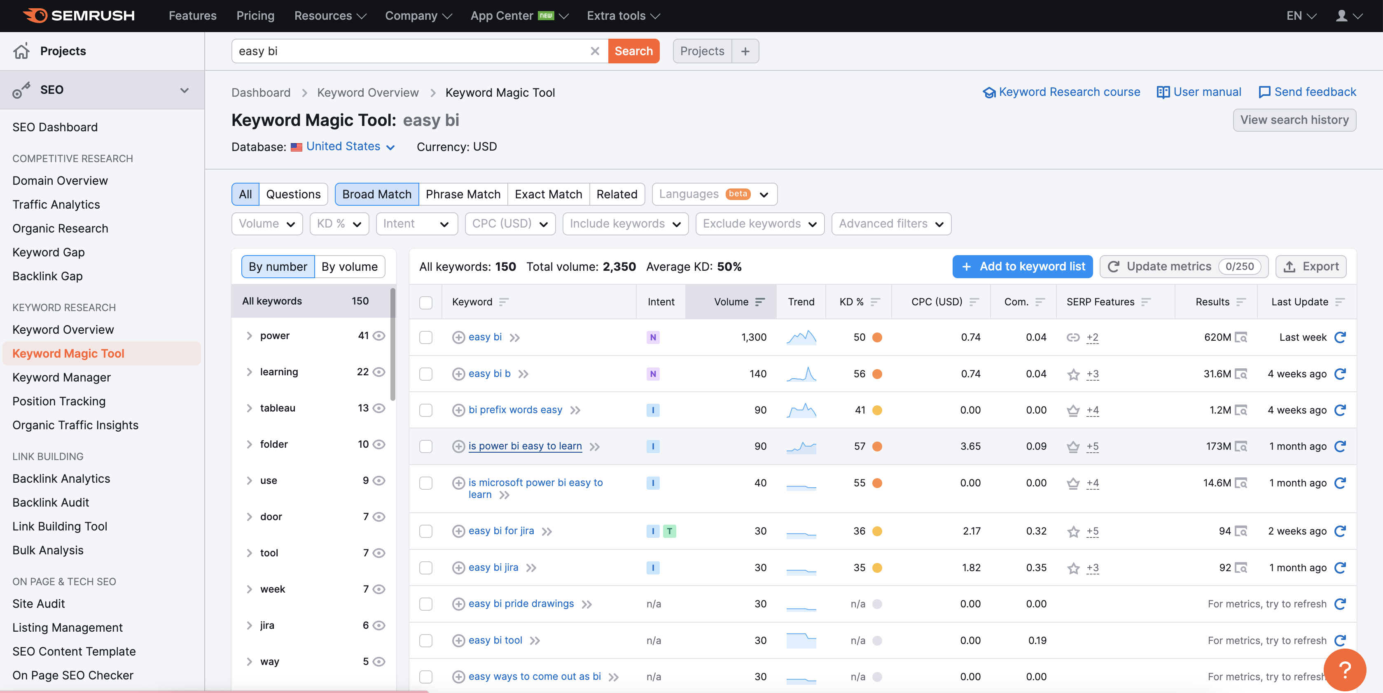
Task: Hide the 'power' keyword group using the eye toggle
Action: (380, 335)
